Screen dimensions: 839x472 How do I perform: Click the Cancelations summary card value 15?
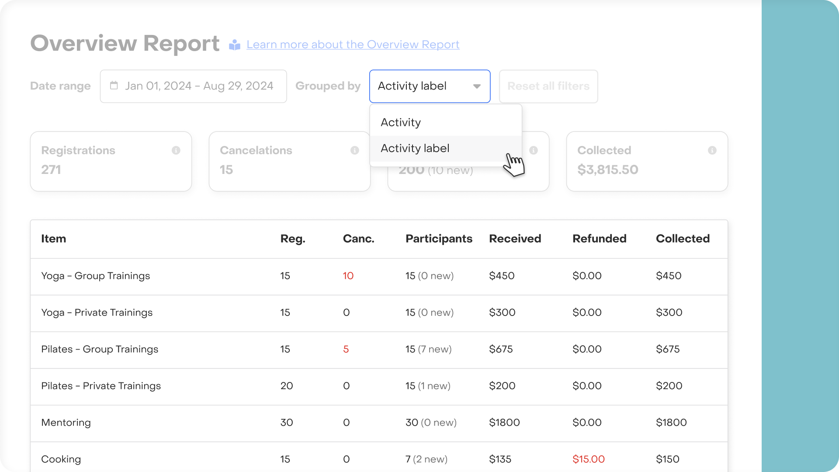226,170
